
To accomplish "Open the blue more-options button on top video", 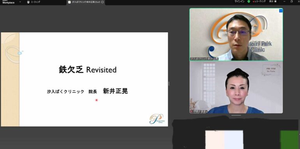I will tap(281, 11).
